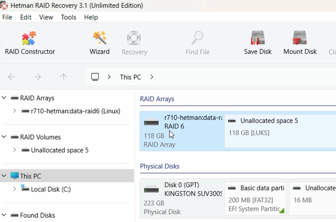Click the Hetman app icon in title bar
Image resolution: width=336 pixels, height=222 pixels.
[4, 5]
